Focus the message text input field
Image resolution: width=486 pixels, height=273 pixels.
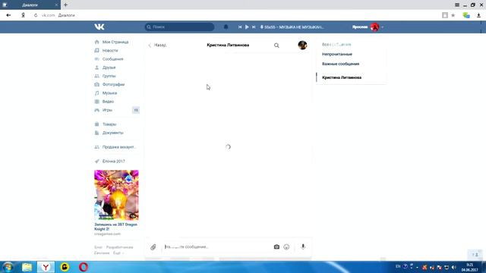point(217,247)
